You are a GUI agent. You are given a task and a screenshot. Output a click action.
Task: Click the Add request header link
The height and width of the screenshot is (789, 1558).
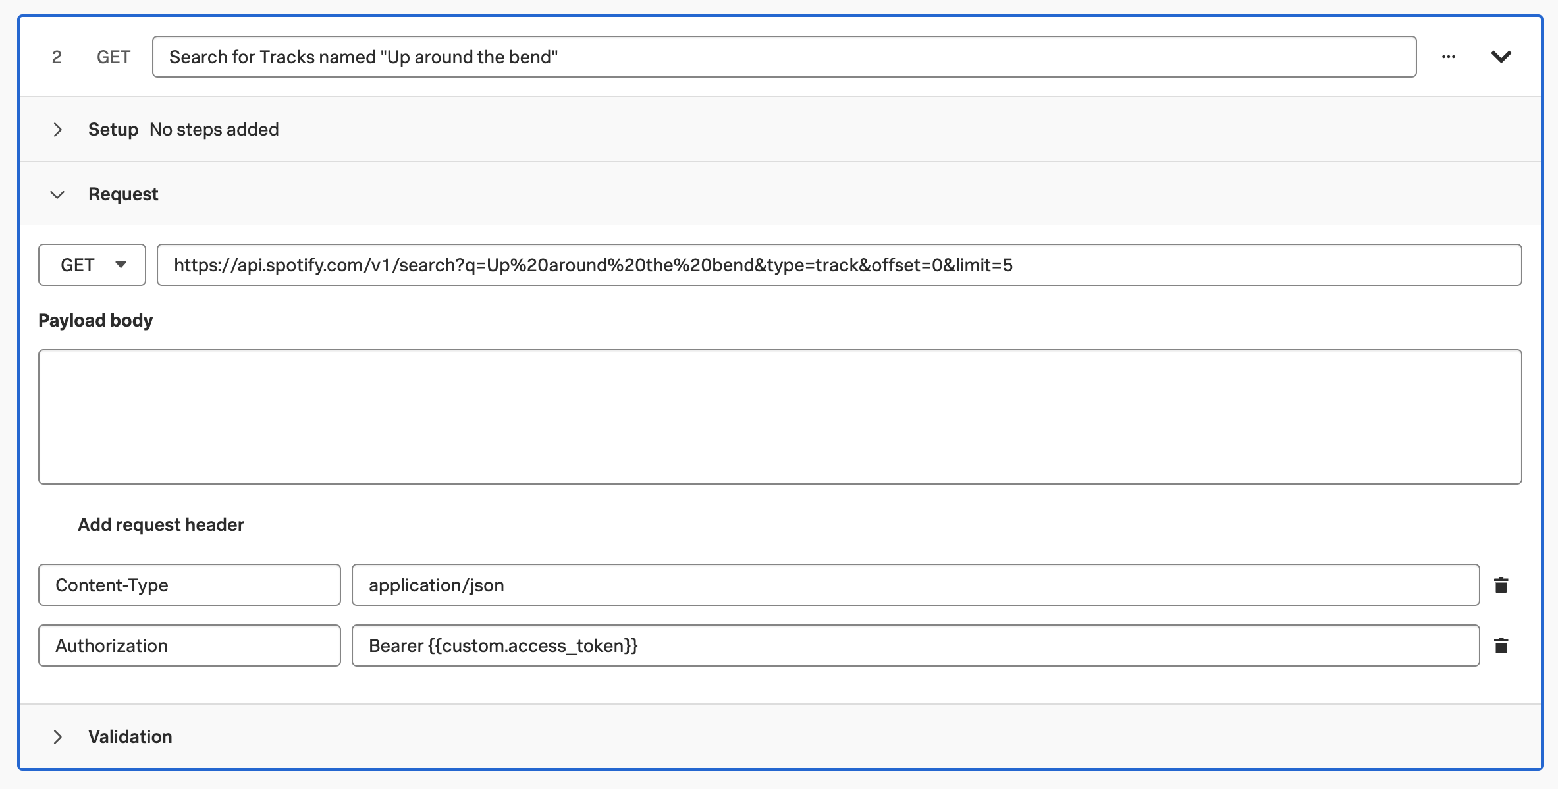click(x=161, y=525)
